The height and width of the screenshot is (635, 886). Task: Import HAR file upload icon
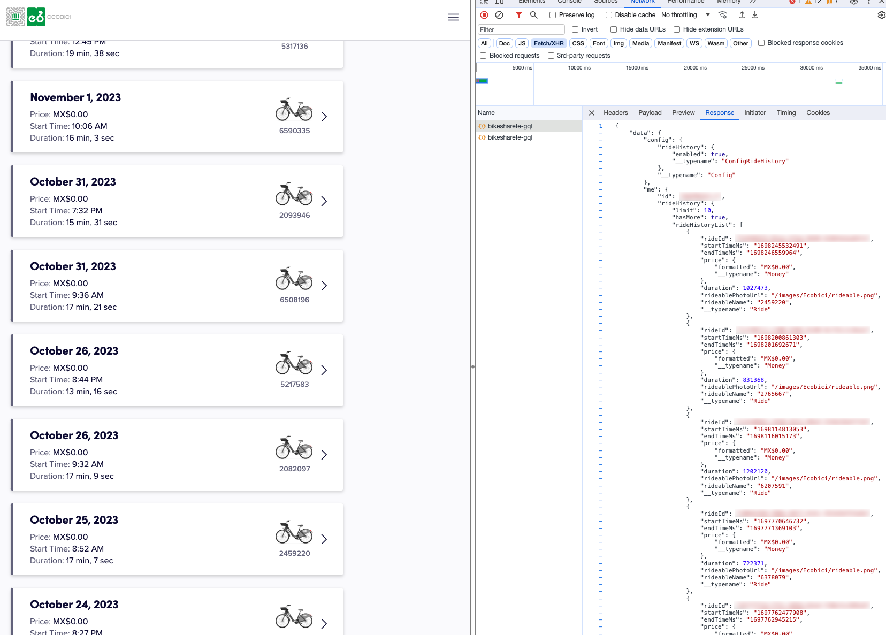click(x=742, y=15)
